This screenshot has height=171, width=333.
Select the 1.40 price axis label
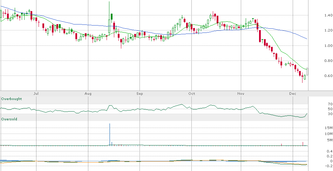pos(328,15)
